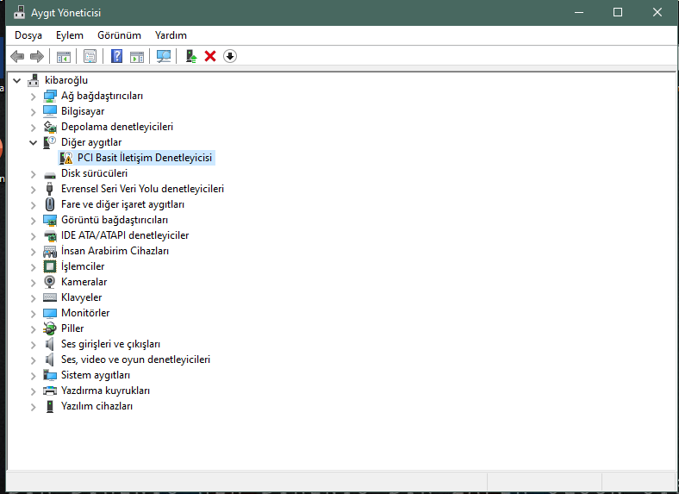The image size is (679, 494).
Task: Open the Dosya menu
Action: (28, 35)
